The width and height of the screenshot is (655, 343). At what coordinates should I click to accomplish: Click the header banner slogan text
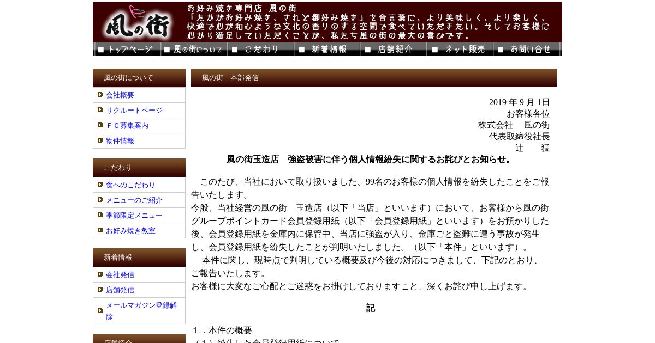point(368,22)
